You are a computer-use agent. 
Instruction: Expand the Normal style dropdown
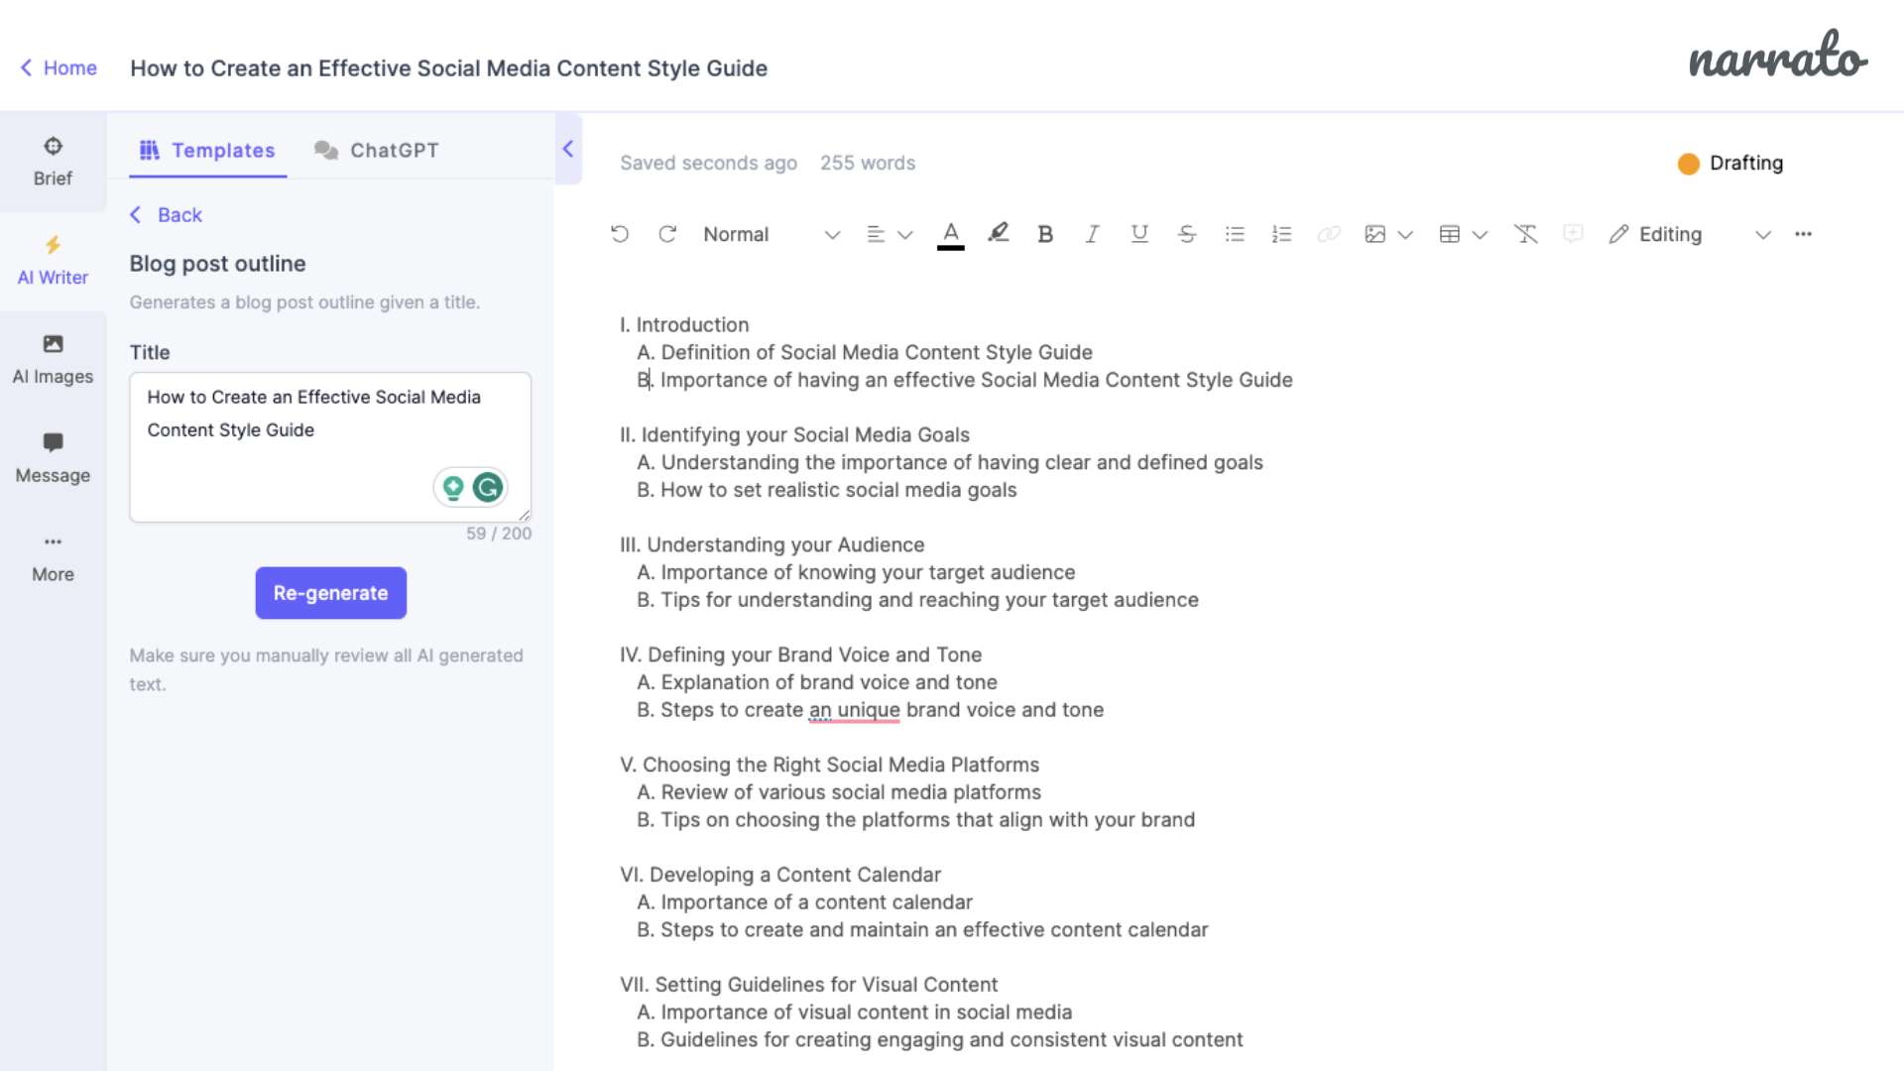point(832,234)
